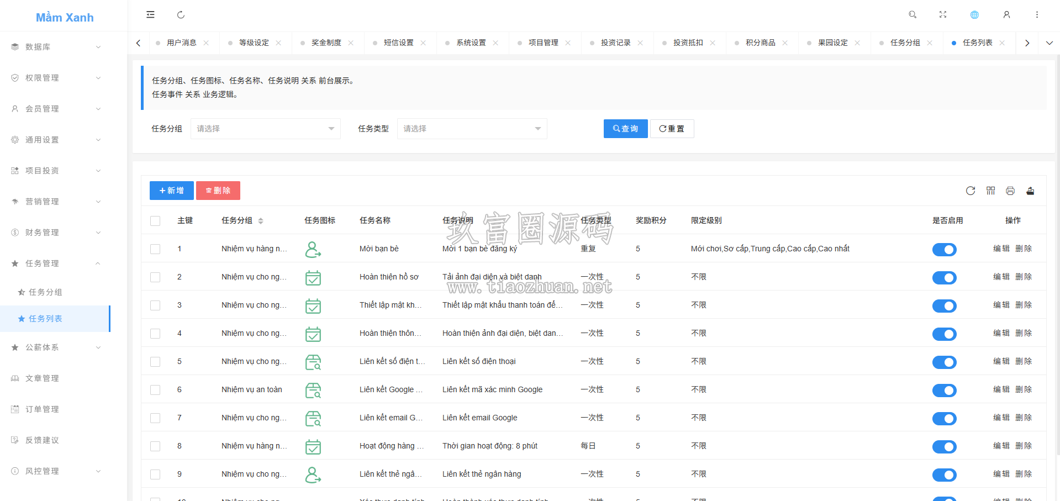
Task: Click the print icon above the table
Action: click(x=1010, y=191)
